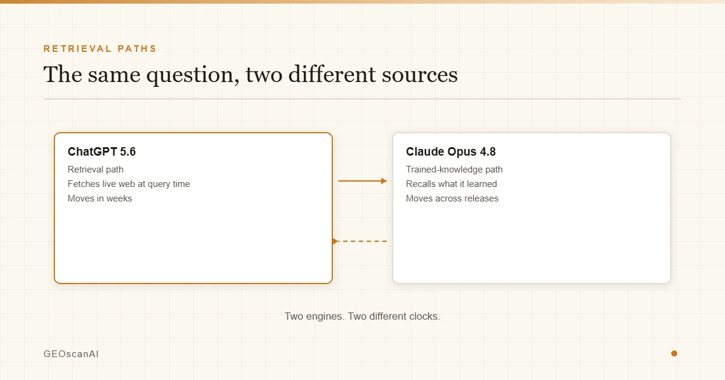Image resolution: width=725 pixels, height=380 pixels.
Task: Click 'Fetches live web at query time' text
Action: (129, 184)
